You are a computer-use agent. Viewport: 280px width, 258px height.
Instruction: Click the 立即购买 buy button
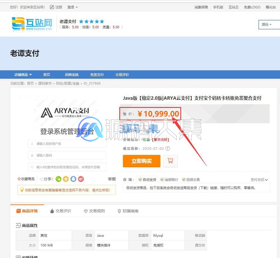(x=142, y=161)
